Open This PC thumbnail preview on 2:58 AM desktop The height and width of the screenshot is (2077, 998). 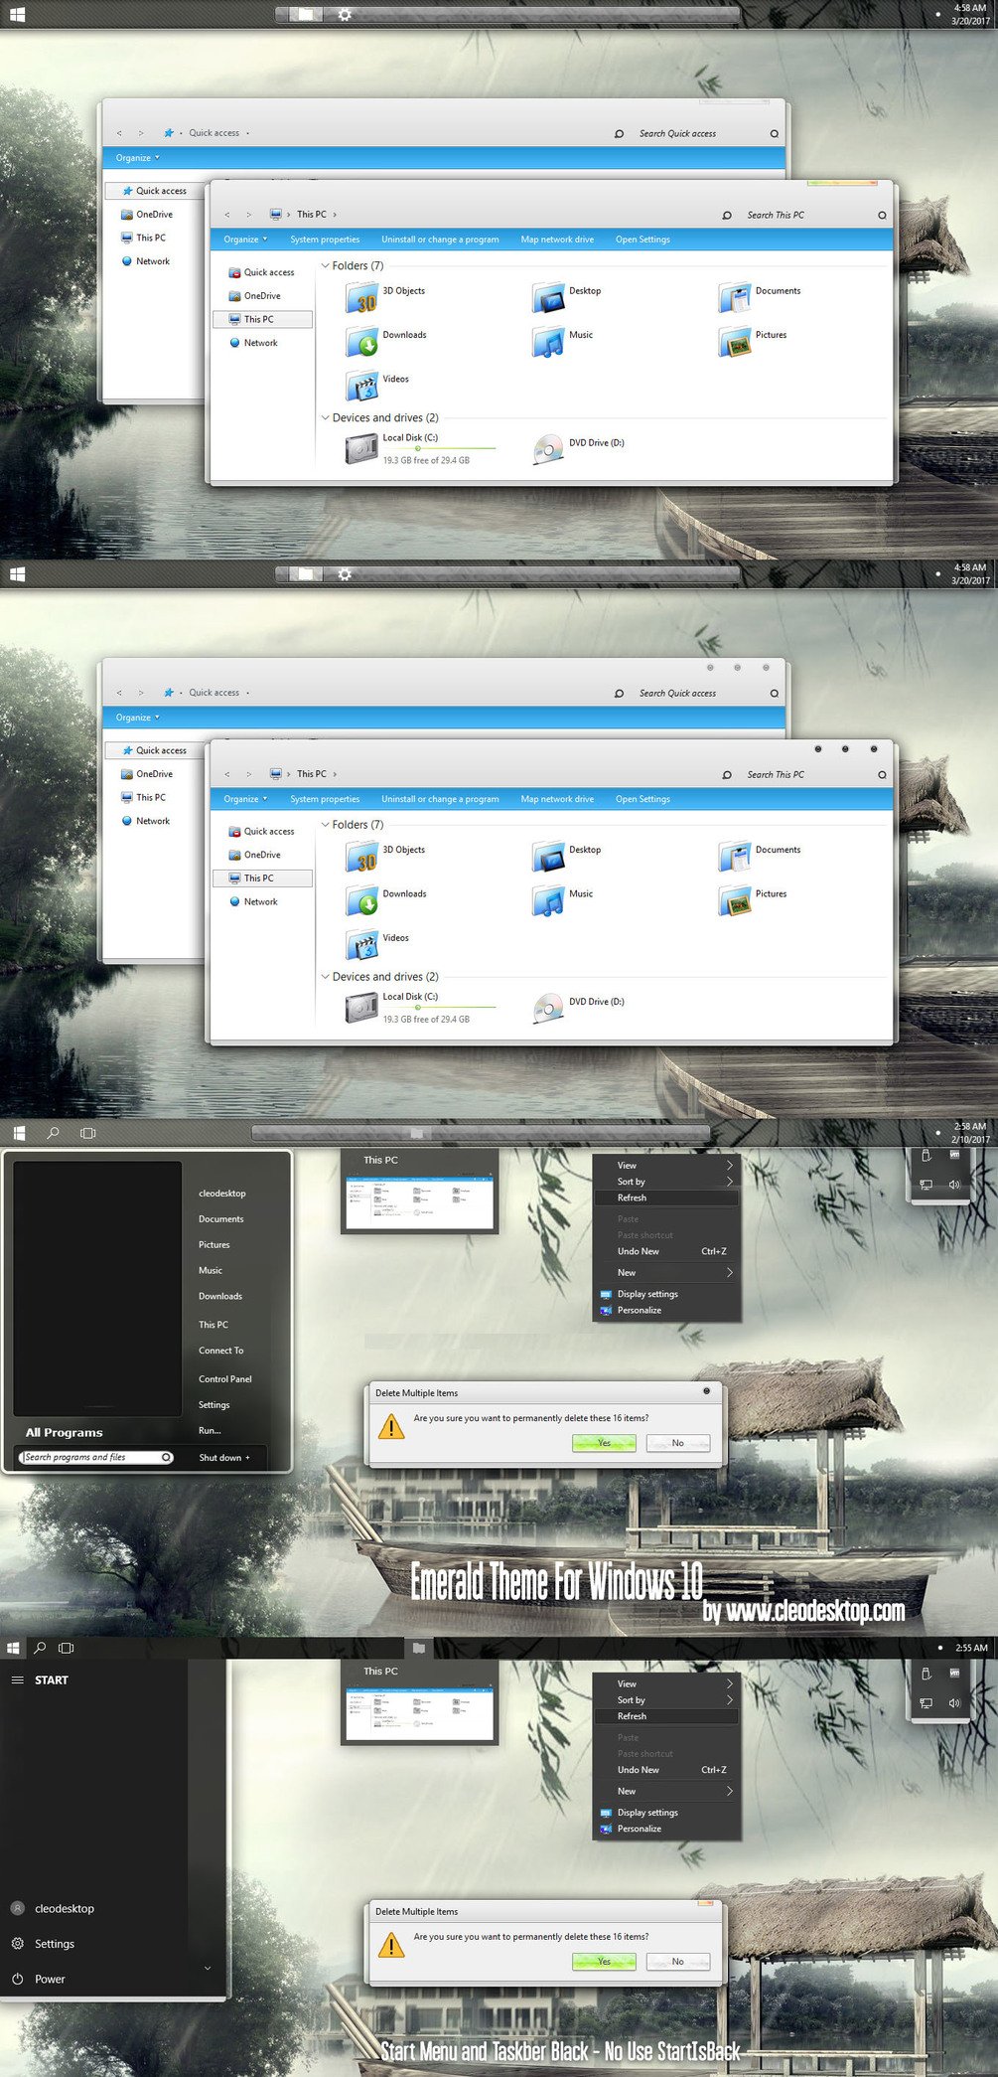coord(419,1202)
